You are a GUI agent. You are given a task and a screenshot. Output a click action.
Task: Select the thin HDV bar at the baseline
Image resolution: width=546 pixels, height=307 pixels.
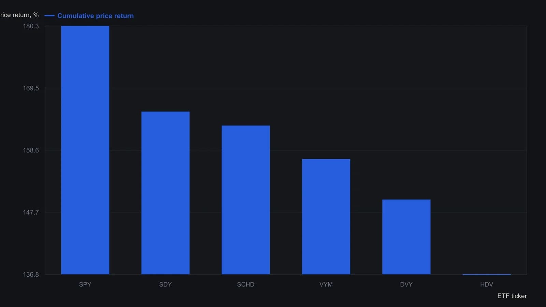(487, 274)
